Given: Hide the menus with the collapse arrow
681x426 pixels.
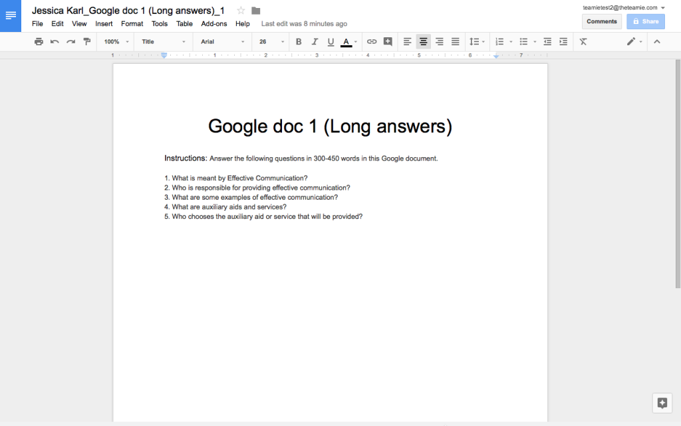Looking at the screenshot, I should click(657, 42).
